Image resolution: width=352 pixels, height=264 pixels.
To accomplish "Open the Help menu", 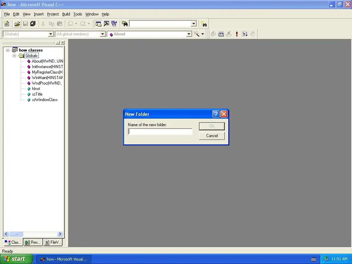I will click(x=105, y=14).
